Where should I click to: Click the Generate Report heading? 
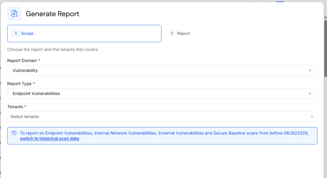click(53, 14)
